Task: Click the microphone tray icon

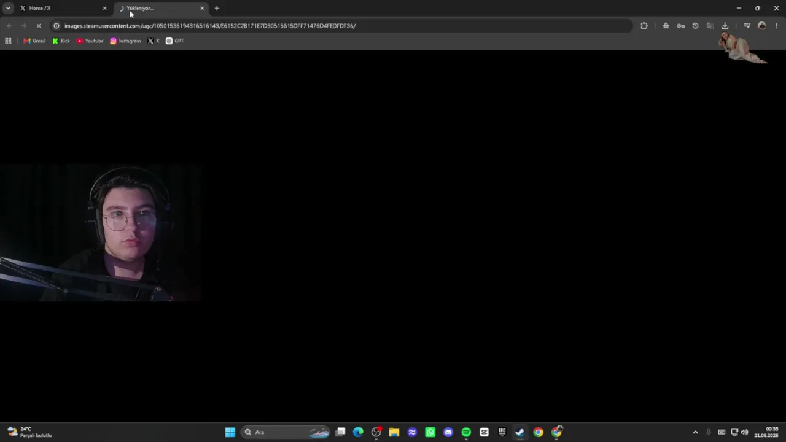Action: (709, 432)
